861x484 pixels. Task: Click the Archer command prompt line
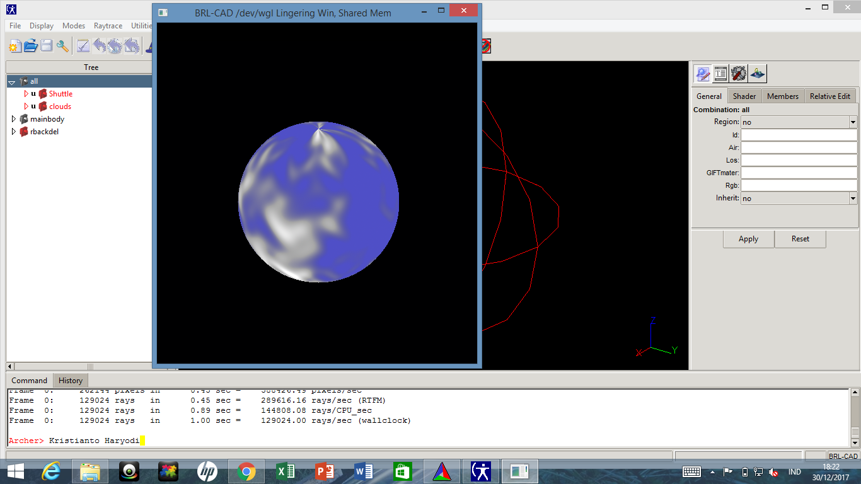point(429,441)
